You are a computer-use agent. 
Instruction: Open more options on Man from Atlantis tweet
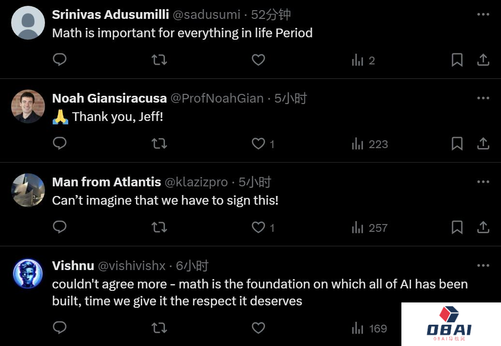[x=483, y=182]
